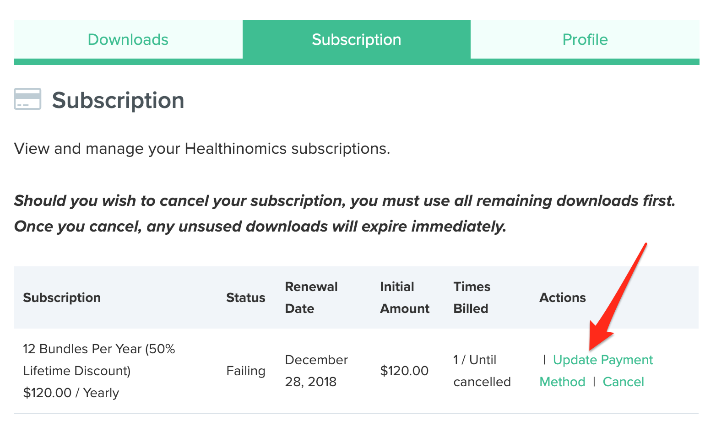Select the '12 Bundles Per Year' subscription name
Screen dimensions: 716x432
coord(99,360)
